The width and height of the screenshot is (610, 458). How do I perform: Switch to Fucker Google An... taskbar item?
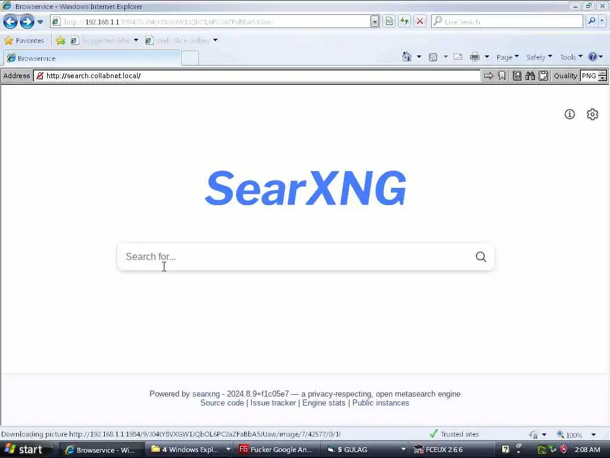[x=276, y=450]
